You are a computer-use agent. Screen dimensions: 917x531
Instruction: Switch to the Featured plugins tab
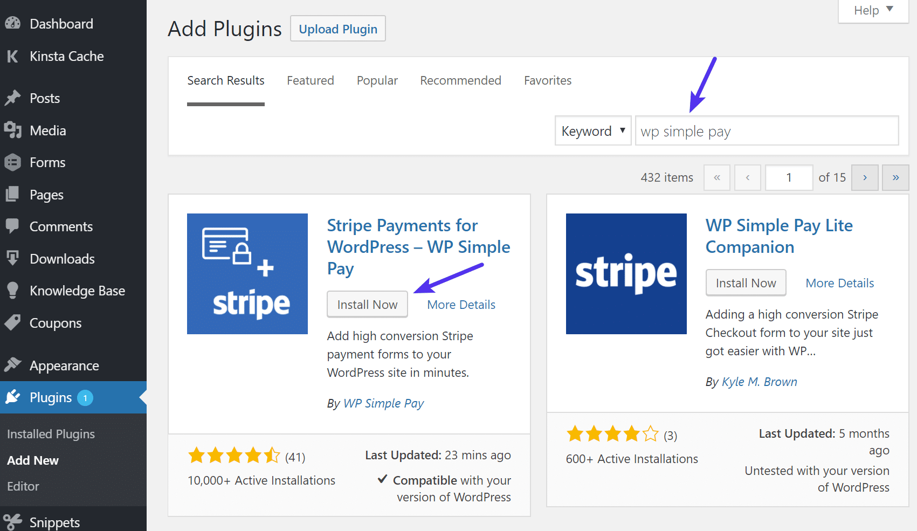[310, 80]
